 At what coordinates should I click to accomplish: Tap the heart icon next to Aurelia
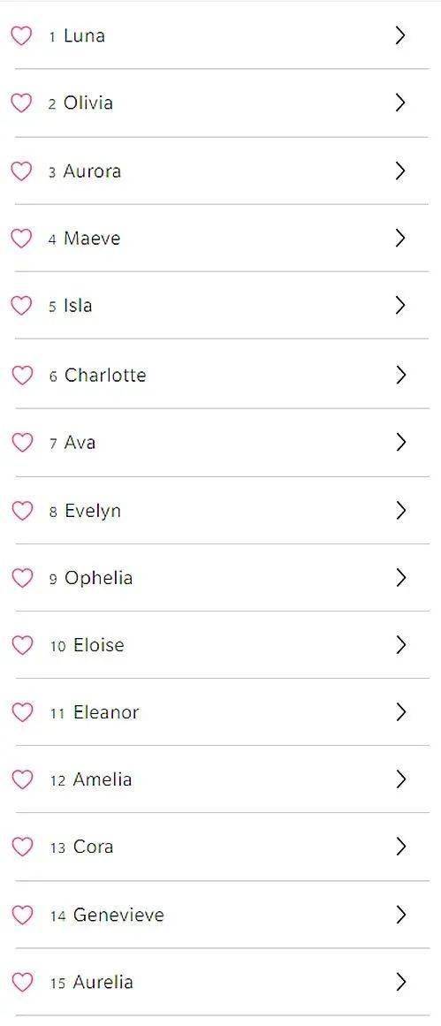coord(21,982)
